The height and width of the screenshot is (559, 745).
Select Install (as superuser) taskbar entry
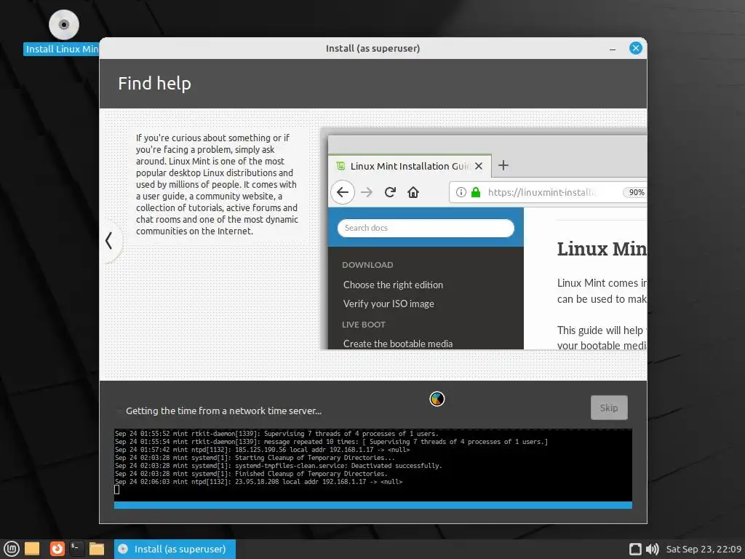pos(175,549)
